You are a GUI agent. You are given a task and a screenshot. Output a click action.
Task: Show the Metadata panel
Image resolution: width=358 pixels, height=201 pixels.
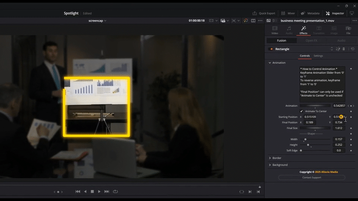point(310,13)
